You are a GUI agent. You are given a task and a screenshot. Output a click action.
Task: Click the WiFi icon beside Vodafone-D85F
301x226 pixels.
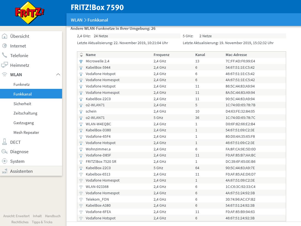coord(81,155)
